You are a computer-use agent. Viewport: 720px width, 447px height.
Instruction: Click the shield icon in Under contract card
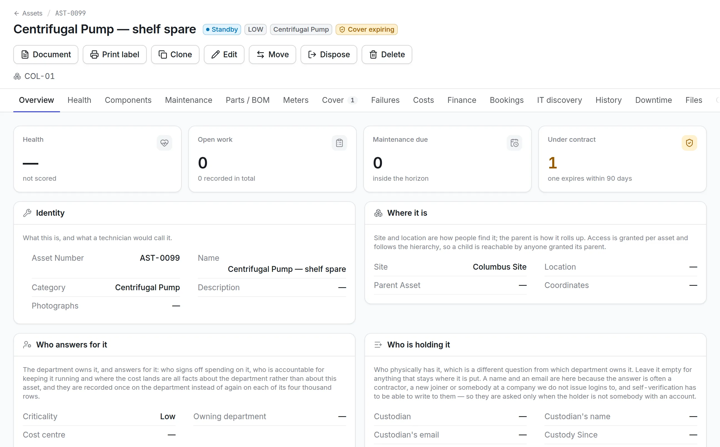point(689,143)
